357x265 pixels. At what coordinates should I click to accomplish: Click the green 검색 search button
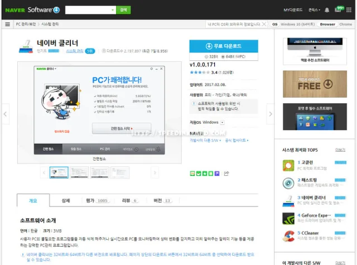click(x=123, y=10)
